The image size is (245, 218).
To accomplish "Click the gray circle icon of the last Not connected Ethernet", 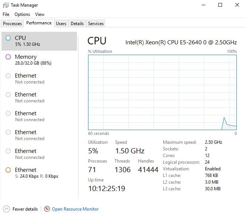I will coord(8,151).
